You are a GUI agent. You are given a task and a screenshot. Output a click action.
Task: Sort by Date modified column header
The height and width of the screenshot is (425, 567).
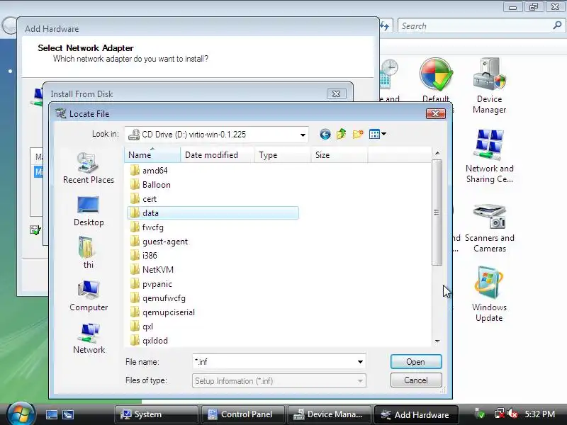point(217,154)
